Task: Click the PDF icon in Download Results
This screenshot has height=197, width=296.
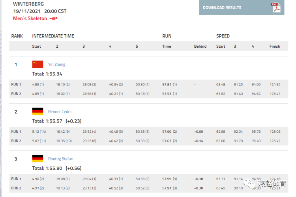Action: 275,7
